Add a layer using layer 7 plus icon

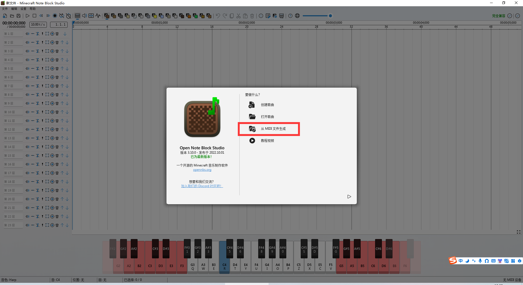point(52,86)
